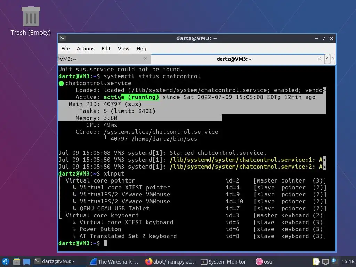Click the 'xinput' command text
Viewport: 356px width, 267px height.
(114, 173)
